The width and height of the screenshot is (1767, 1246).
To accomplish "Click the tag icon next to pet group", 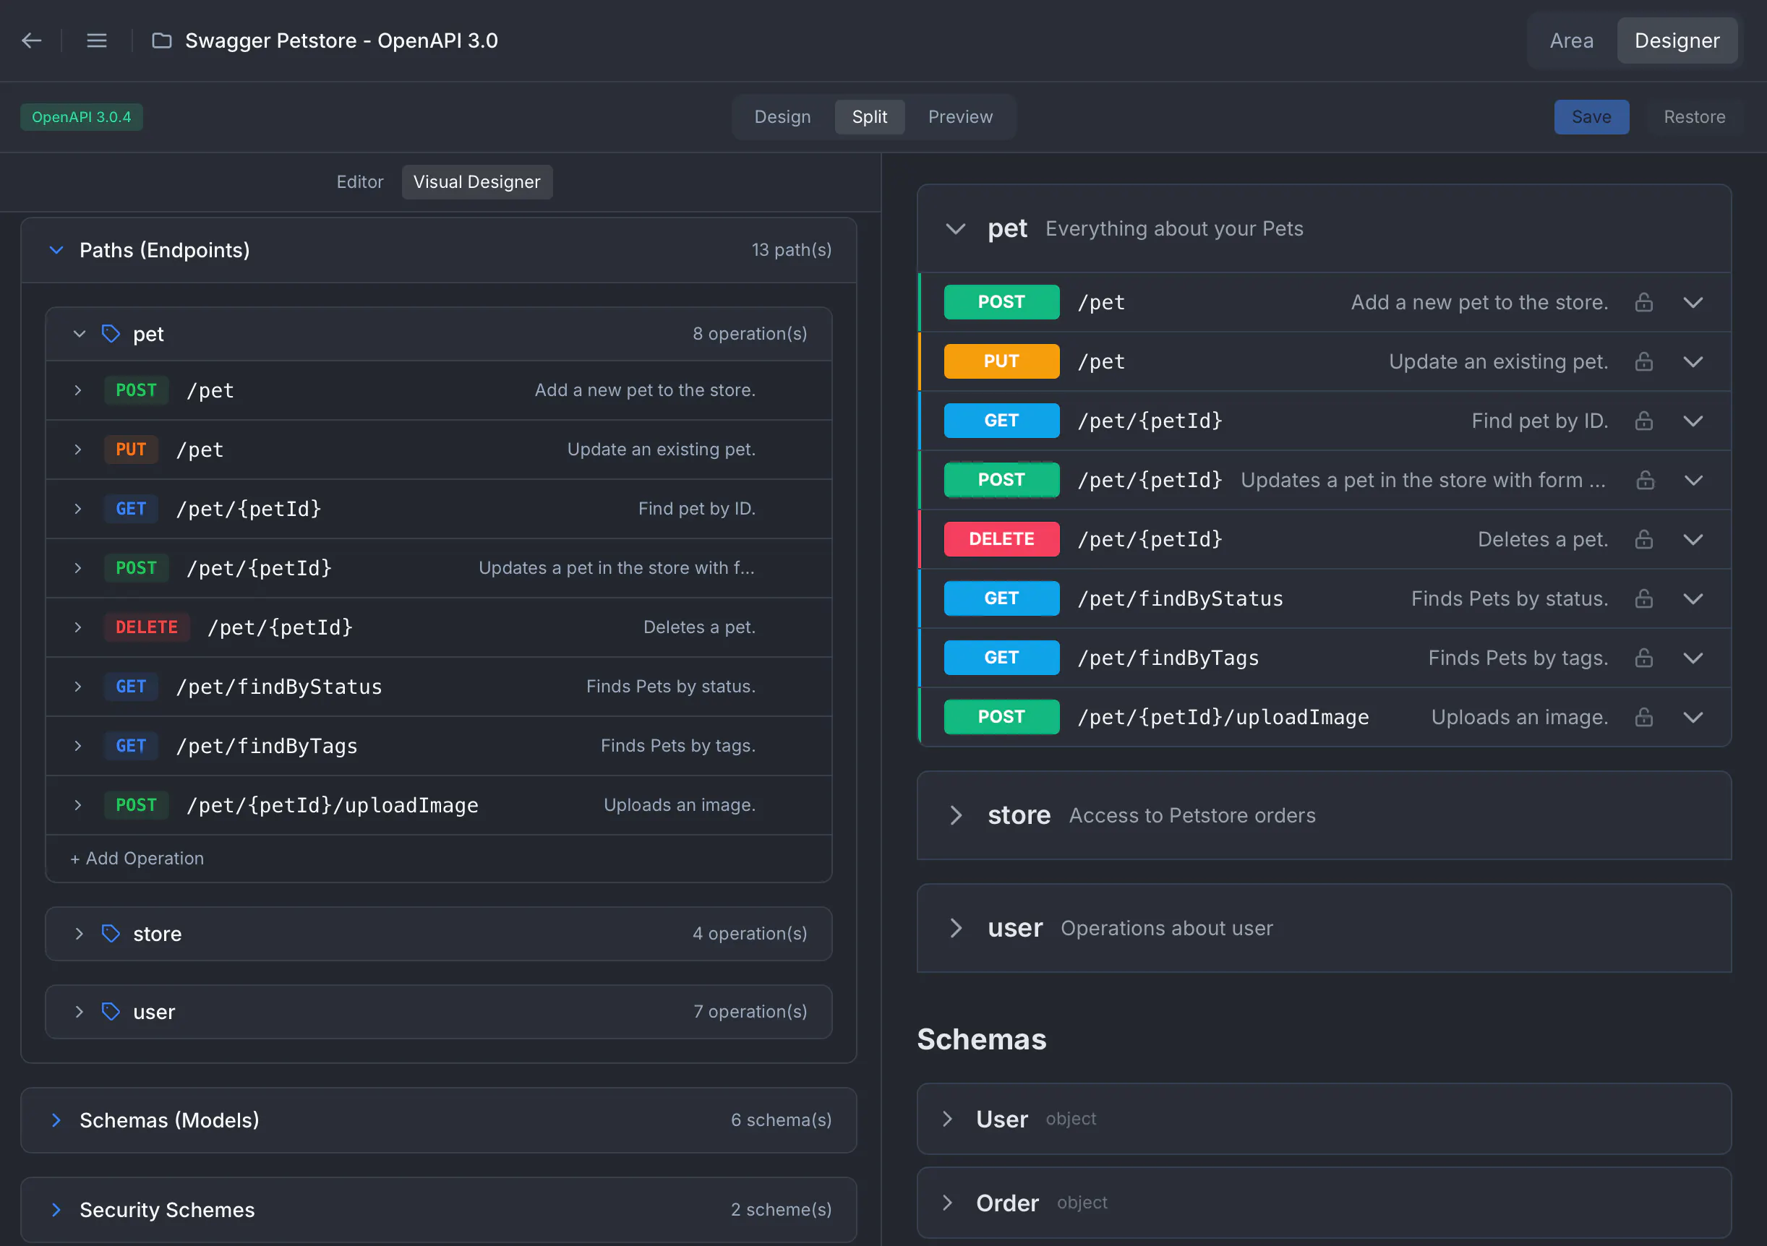I will tap(111, 334).
